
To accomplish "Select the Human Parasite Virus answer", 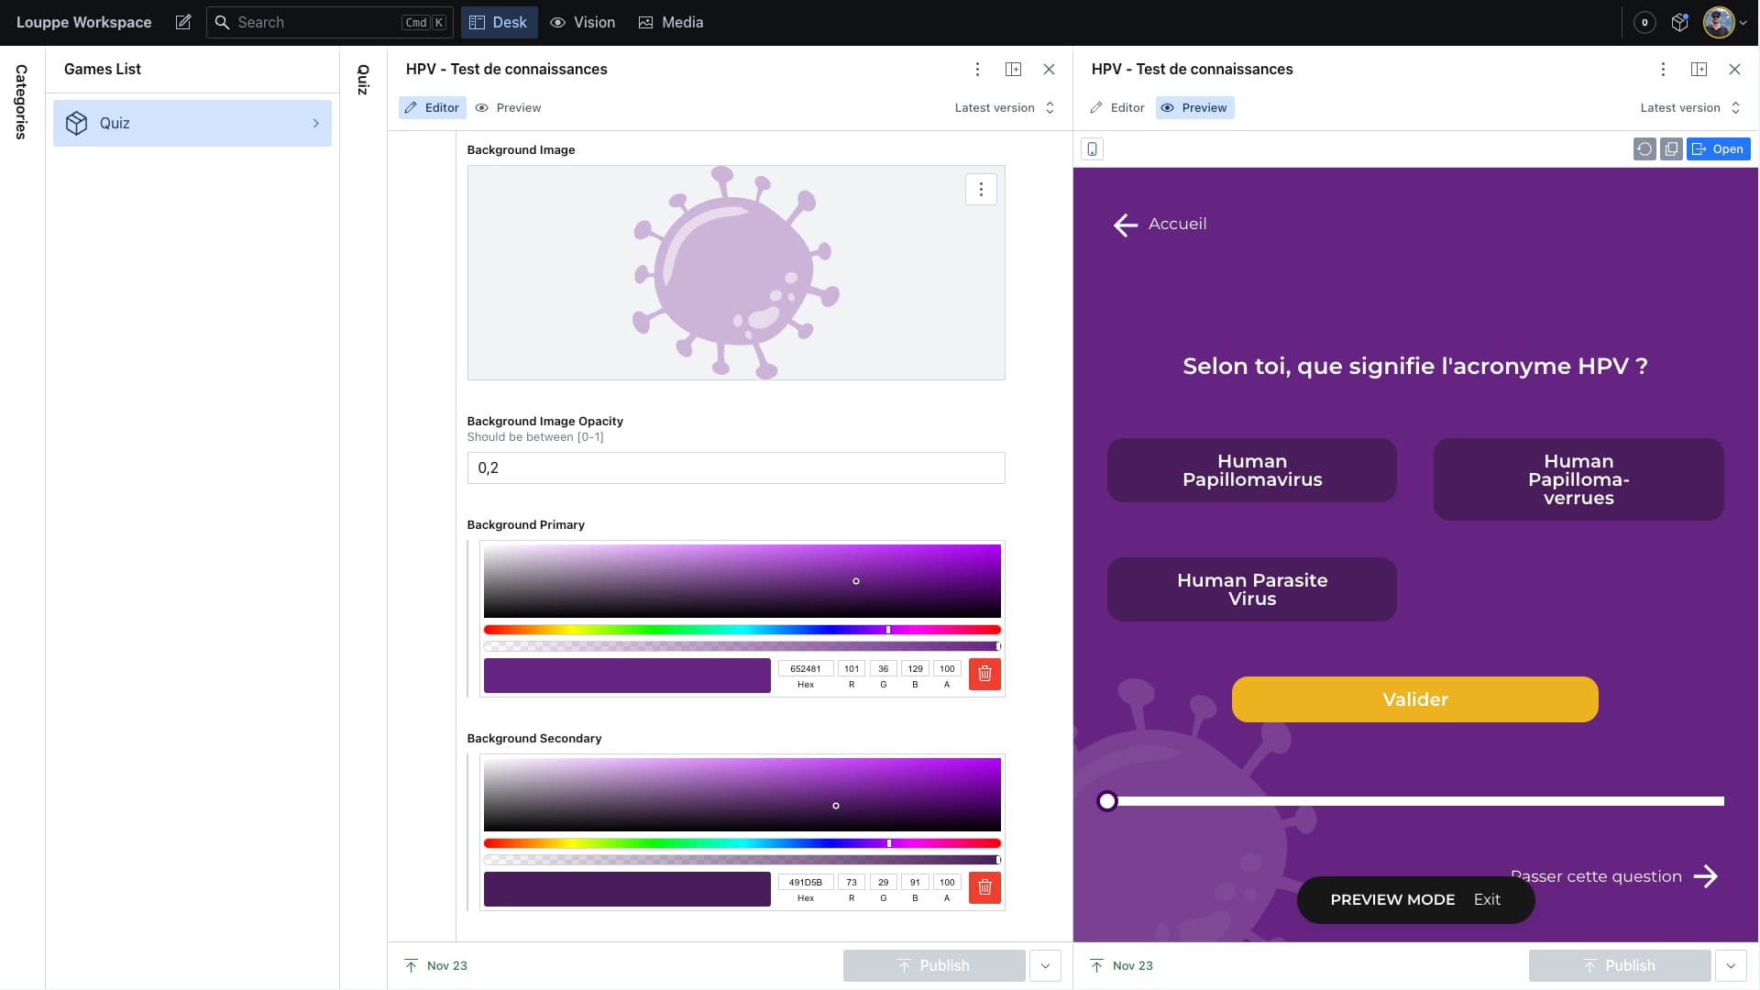I will 1252,589.
